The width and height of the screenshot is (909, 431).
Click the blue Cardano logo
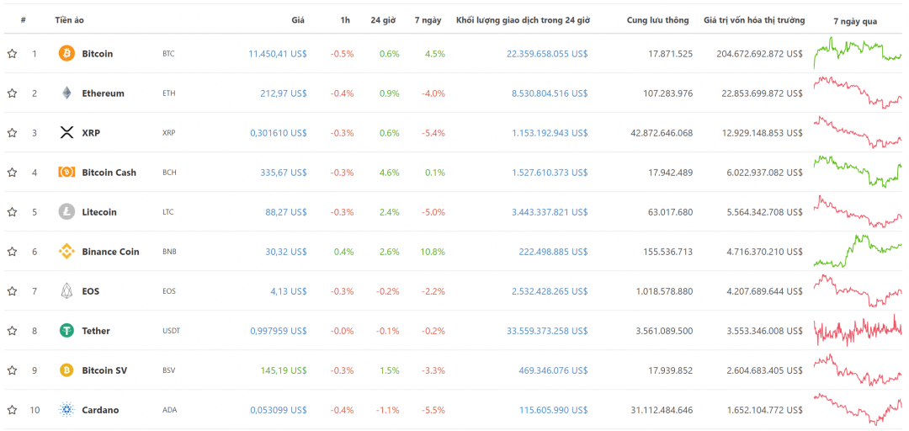coord(66,410)
